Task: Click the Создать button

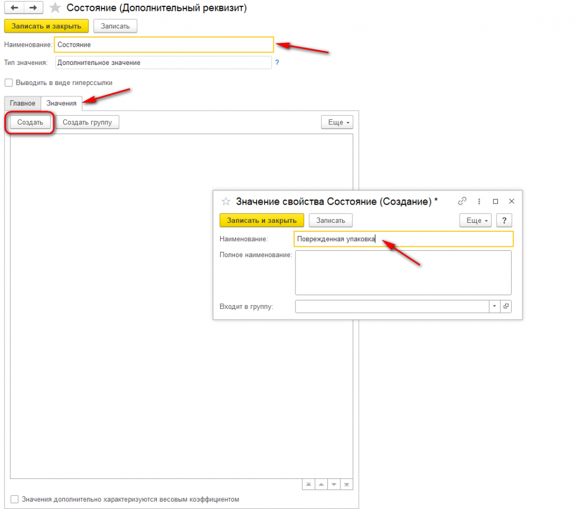Action: pos(30,122)
